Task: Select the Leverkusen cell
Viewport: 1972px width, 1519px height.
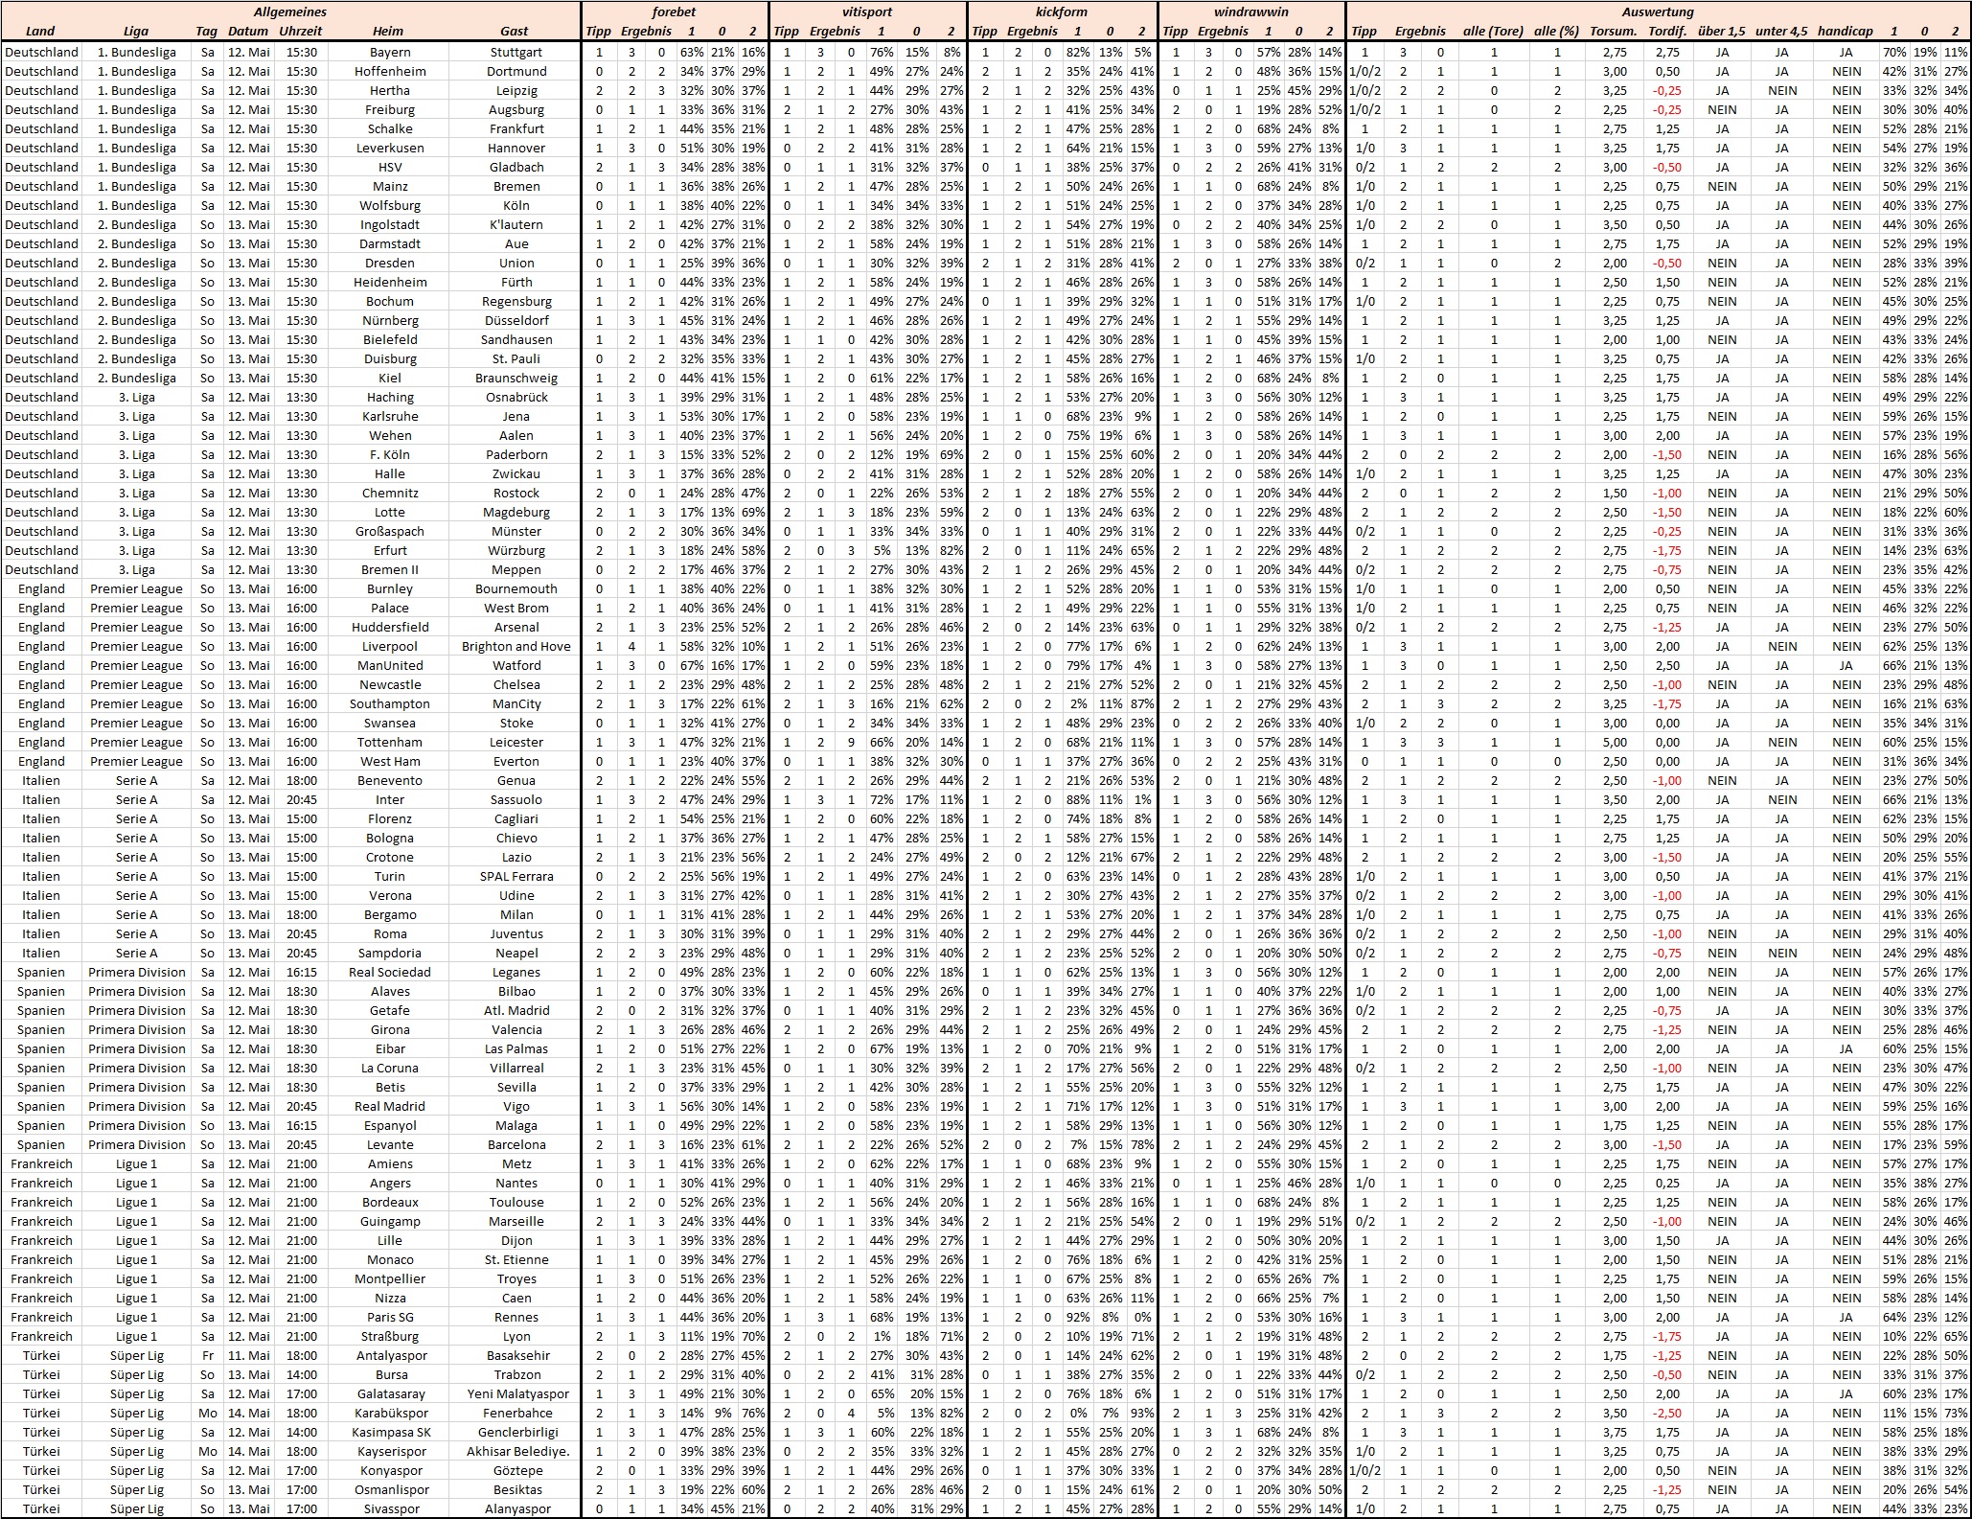Action: click(389, 148)
